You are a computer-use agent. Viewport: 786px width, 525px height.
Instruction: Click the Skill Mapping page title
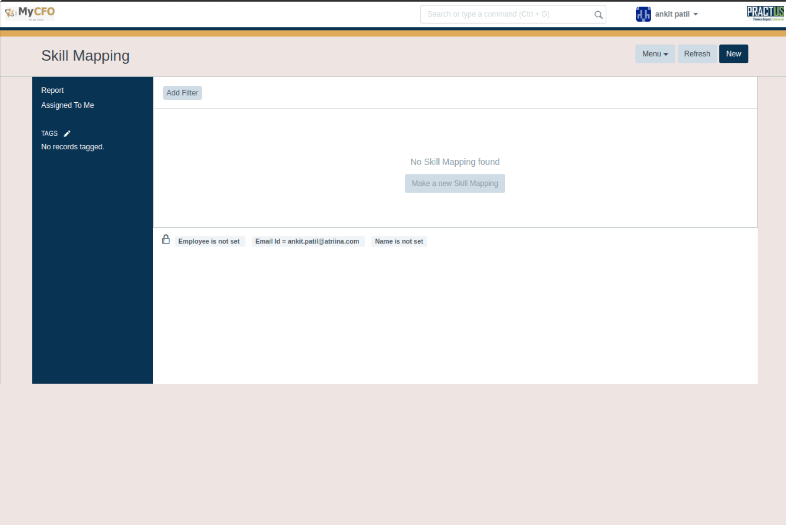click(85, 56)
